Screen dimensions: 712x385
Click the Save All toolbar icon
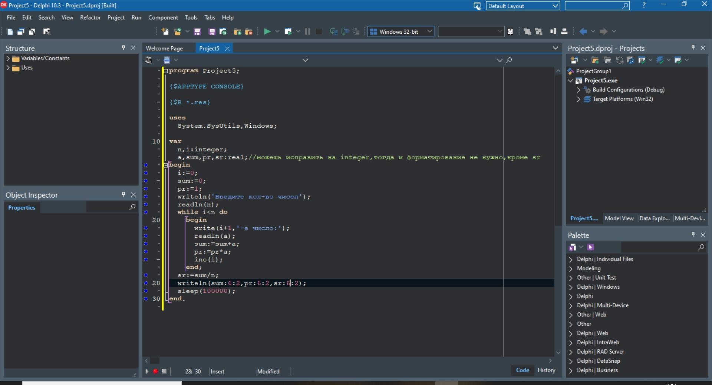[212, 31]
